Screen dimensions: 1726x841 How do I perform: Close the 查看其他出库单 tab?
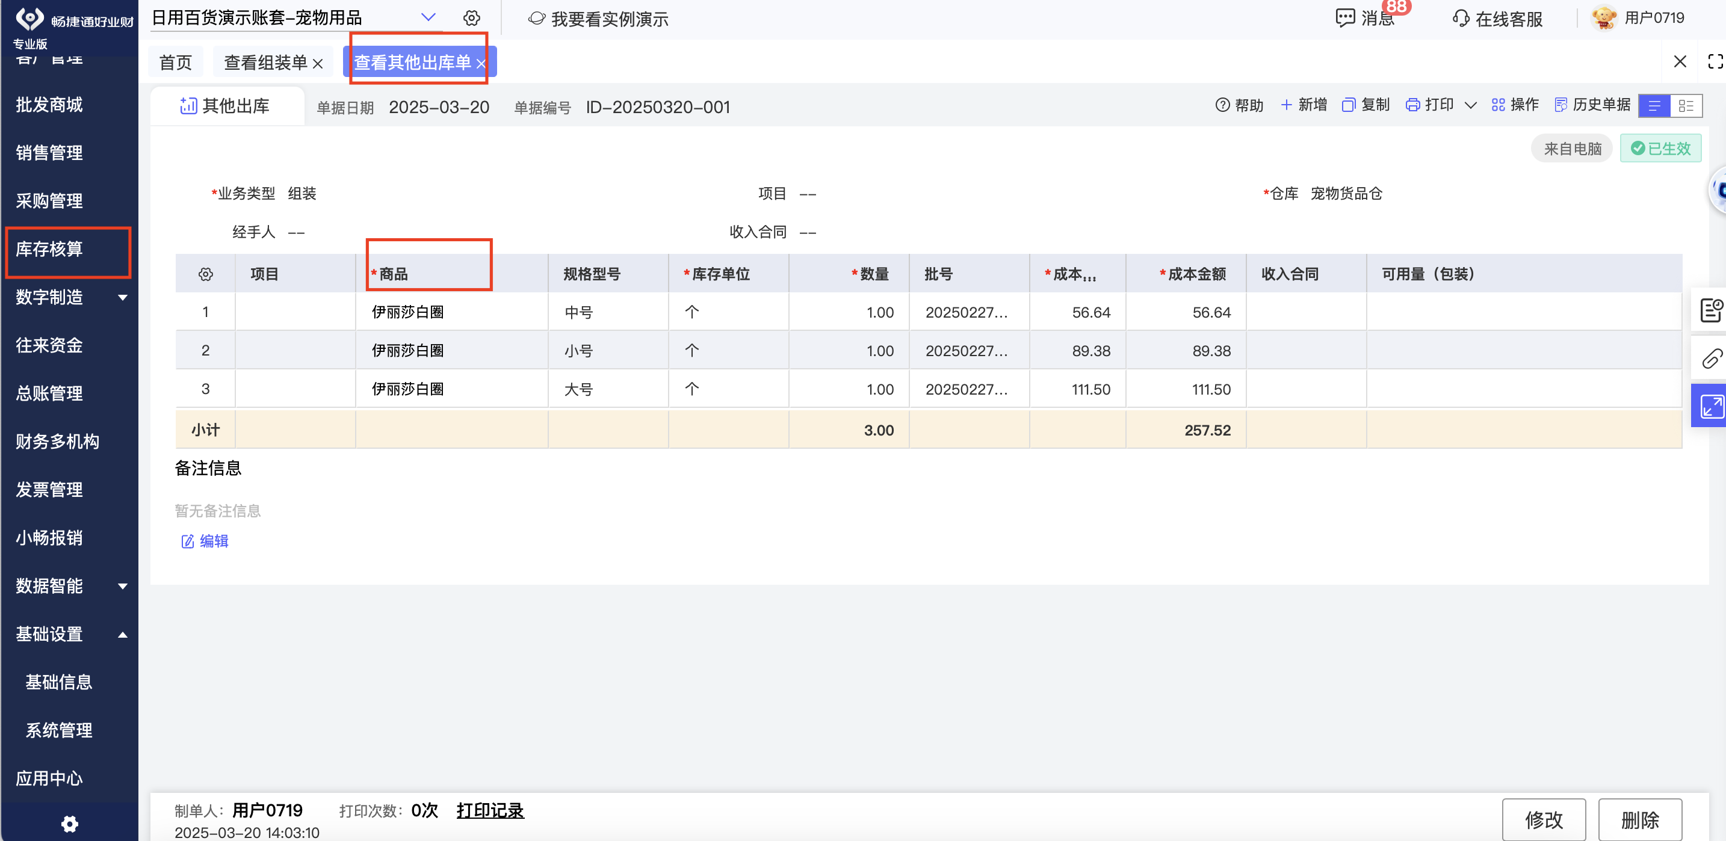[480, 64]
